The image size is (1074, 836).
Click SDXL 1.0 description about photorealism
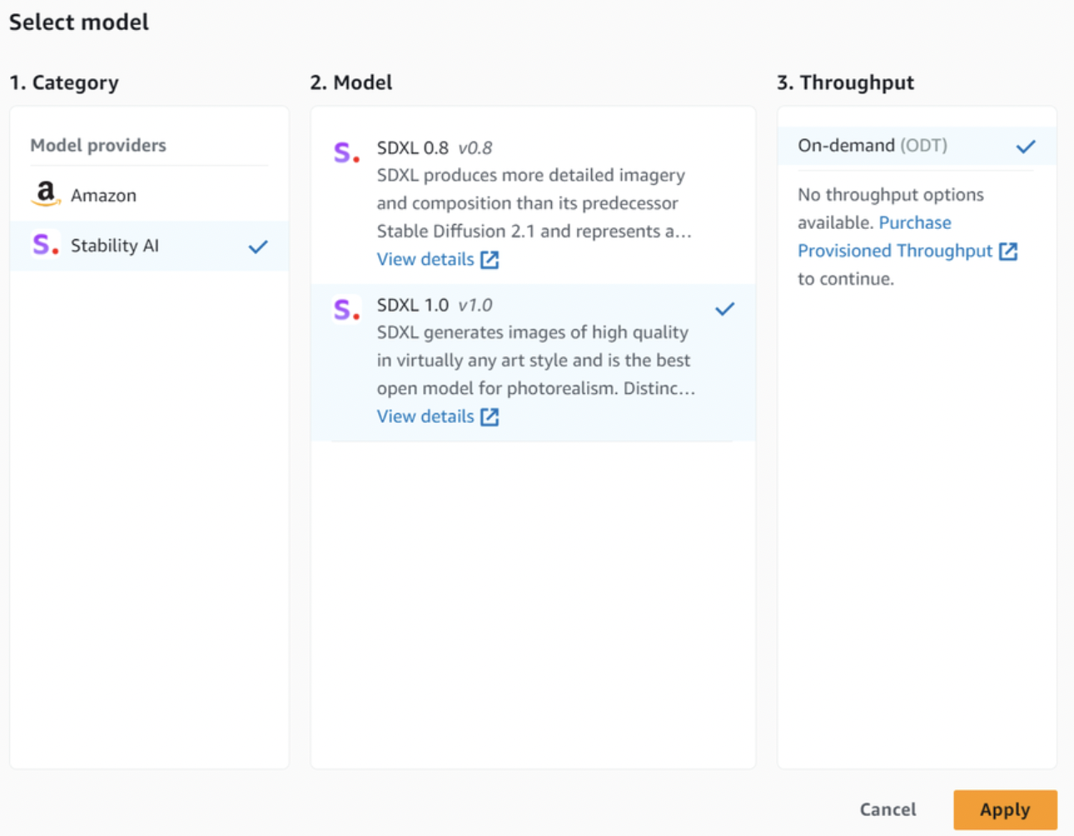point(536,361)
